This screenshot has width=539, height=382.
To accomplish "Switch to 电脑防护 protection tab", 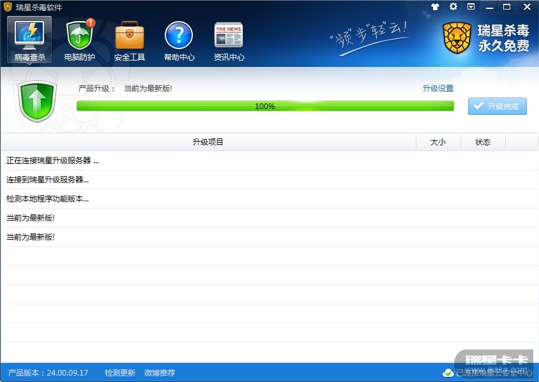I will [80, 40].
